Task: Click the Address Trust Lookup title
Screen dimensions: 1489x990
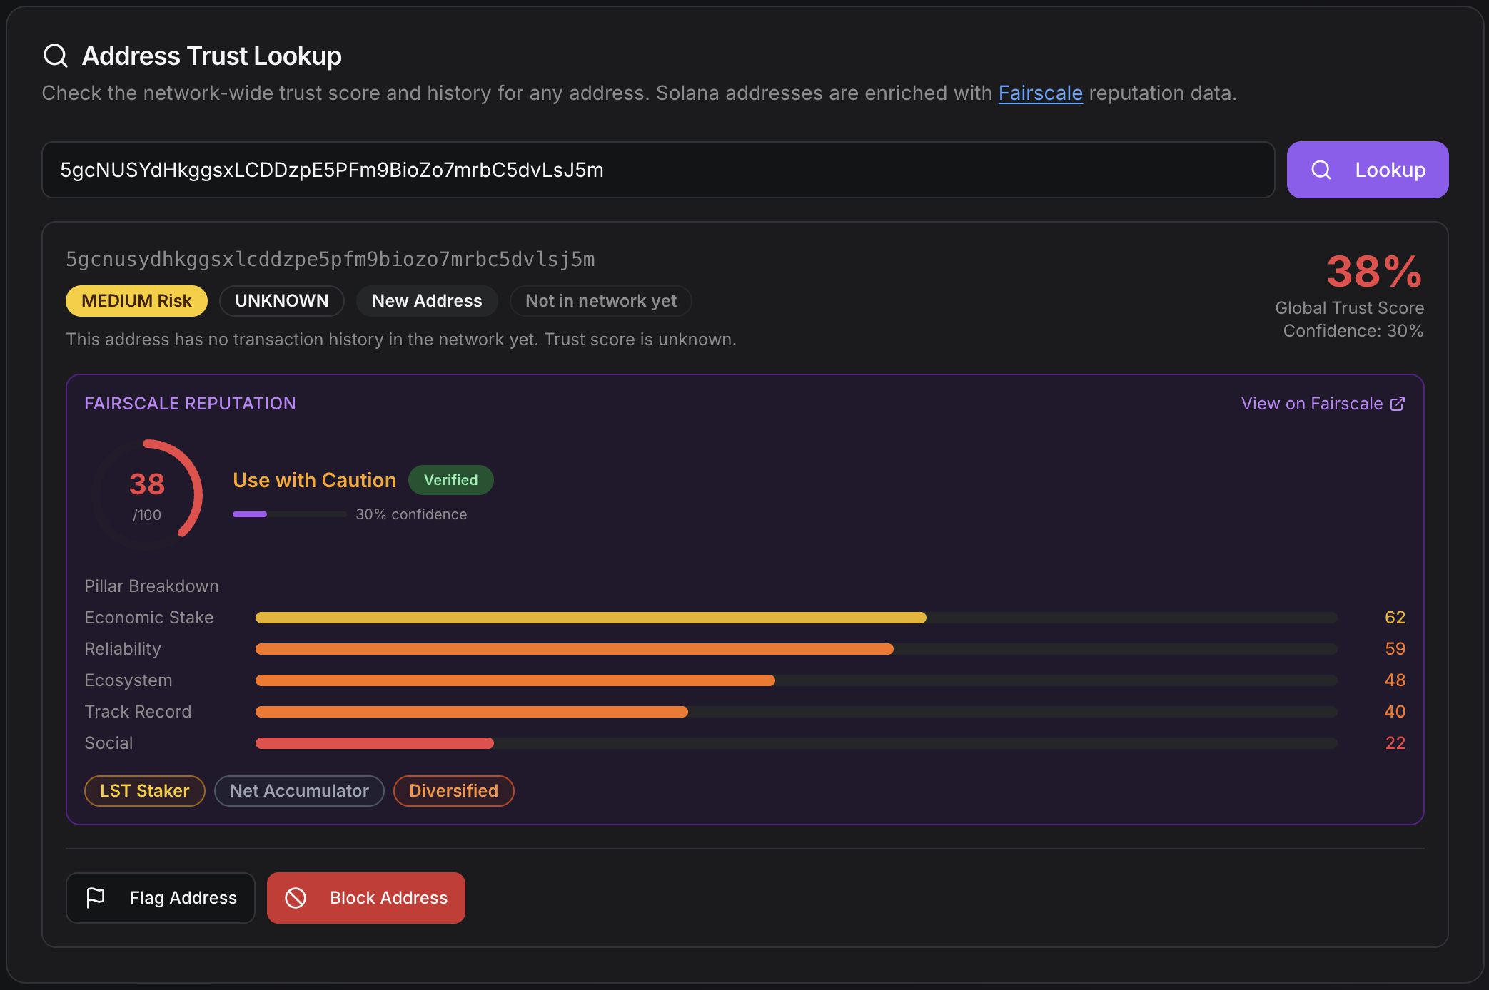Action: pos(212,56)
